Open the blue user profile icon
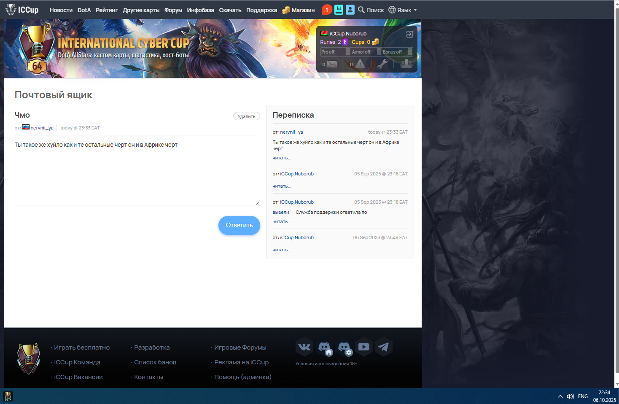Image resolution: width=619 pixels, height=404 pixels. [350, 10]
